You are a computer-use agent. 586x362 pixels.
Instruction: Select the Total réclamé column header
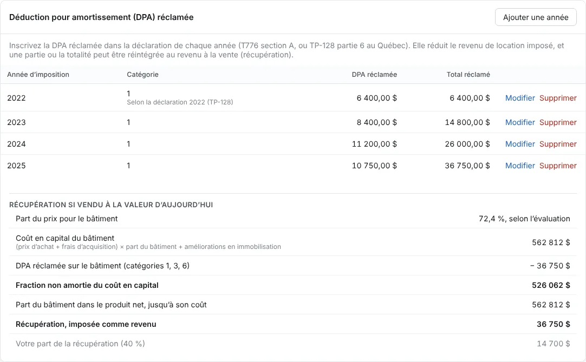(468, 74)
